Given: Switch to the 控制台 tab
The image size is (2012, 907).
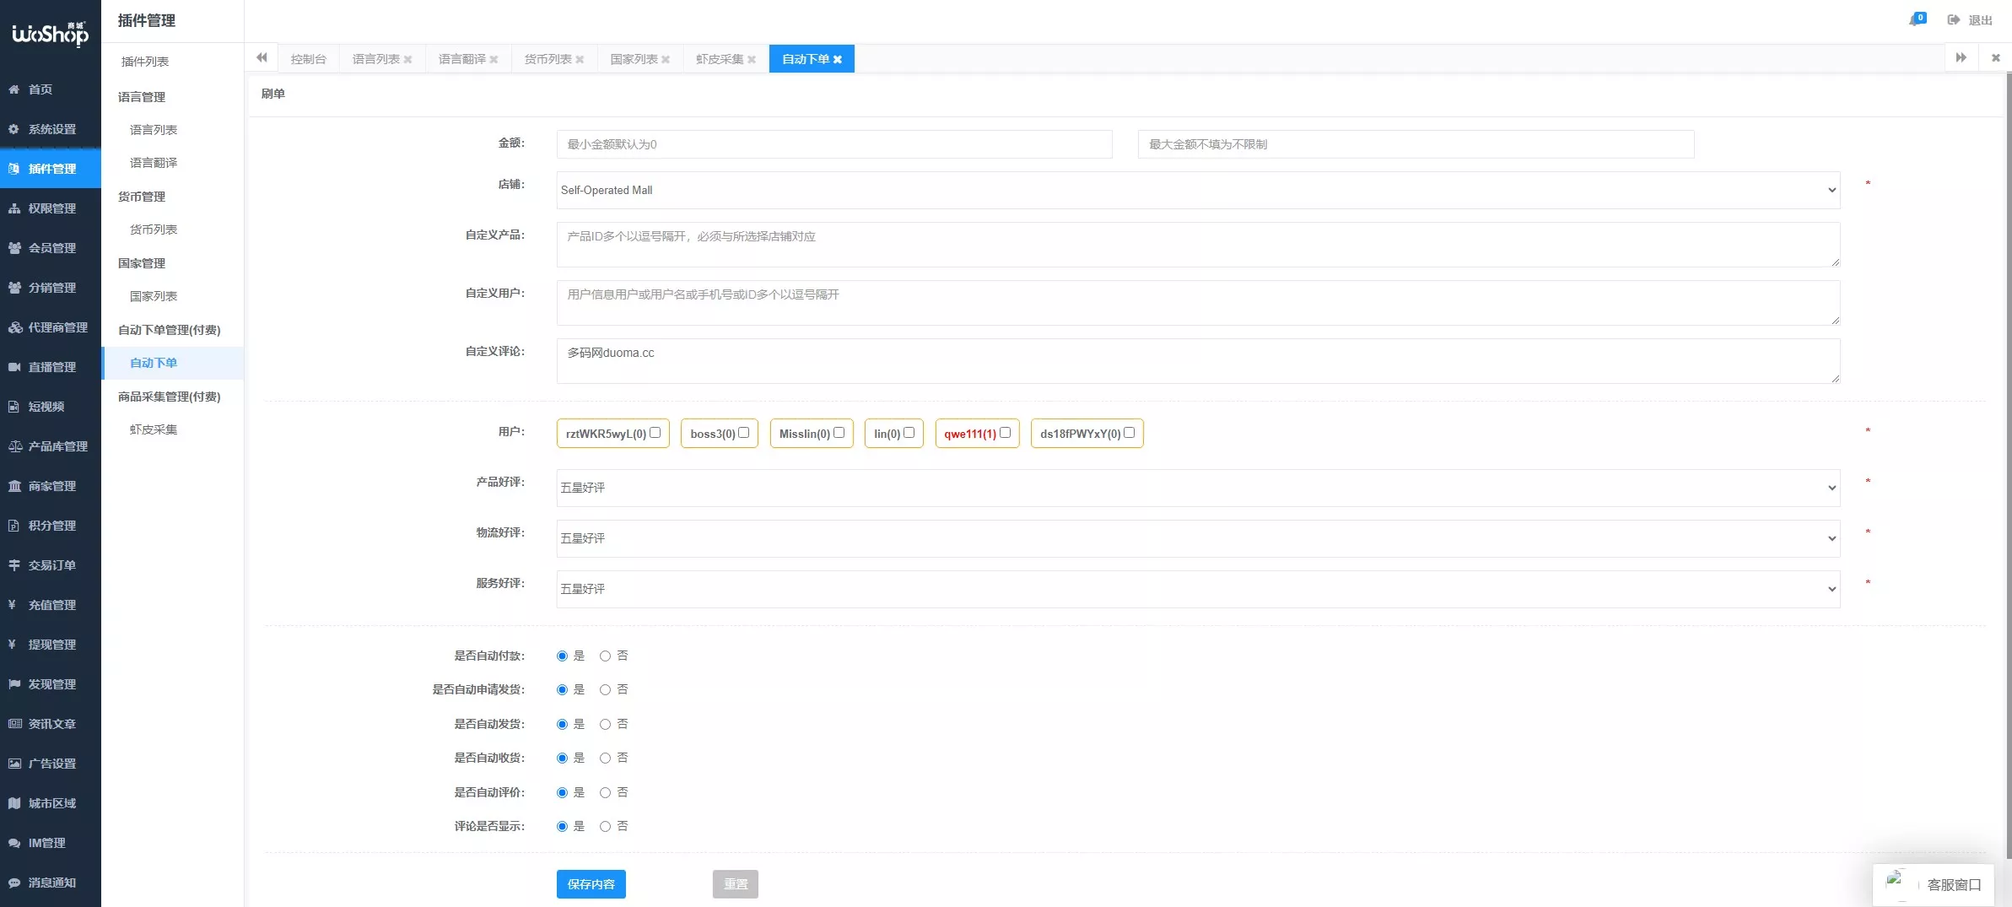Looking at the screenshot, I should point(309,58).
